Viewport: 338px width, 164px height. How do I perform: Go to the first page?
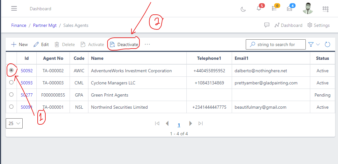pyautogui.click(x=157, y=123)
